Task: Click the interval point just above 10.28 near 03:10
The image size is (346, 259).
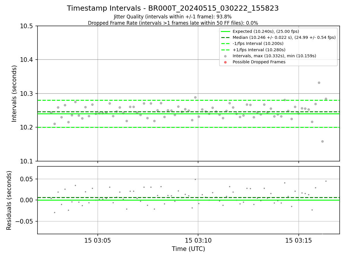Action: click(x=195, y=97)
